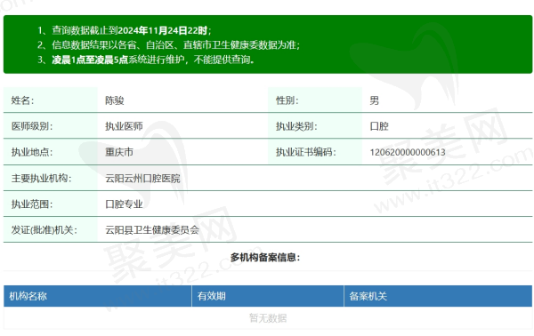Click the 姓名 label cell
This screenshot has height=336, width=534.
tap(51, 100)
